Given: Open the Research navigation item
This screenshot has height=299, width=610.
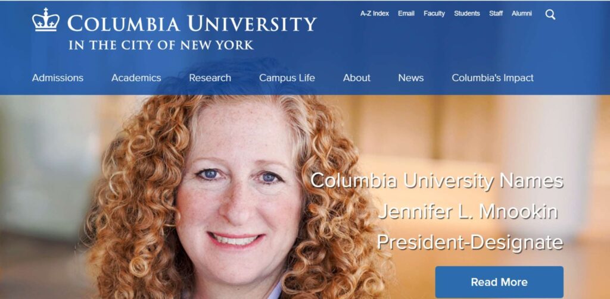Looking at the screenshot, I should (x=210, y=78).
